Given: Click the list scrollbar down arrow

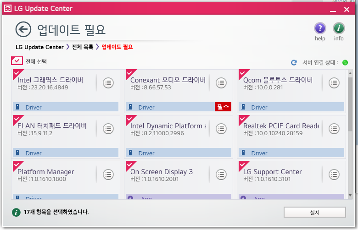Looking at the screenshot, I should click(x=350, y=195).
